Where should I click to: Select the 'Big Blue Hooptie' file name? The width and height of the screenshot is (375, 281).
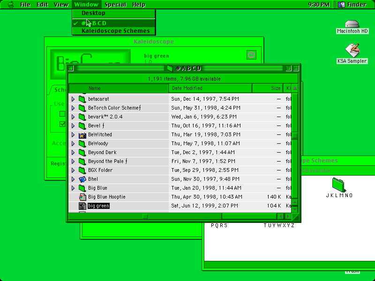[x=107, y=197]
